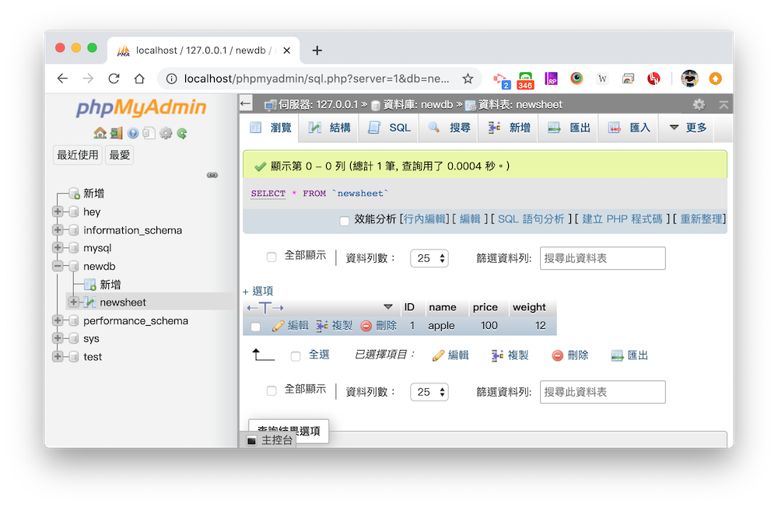This screenshot has height=507, width=778.
Task: Click the SQL 語句分析 explain link
Action: 531,219
